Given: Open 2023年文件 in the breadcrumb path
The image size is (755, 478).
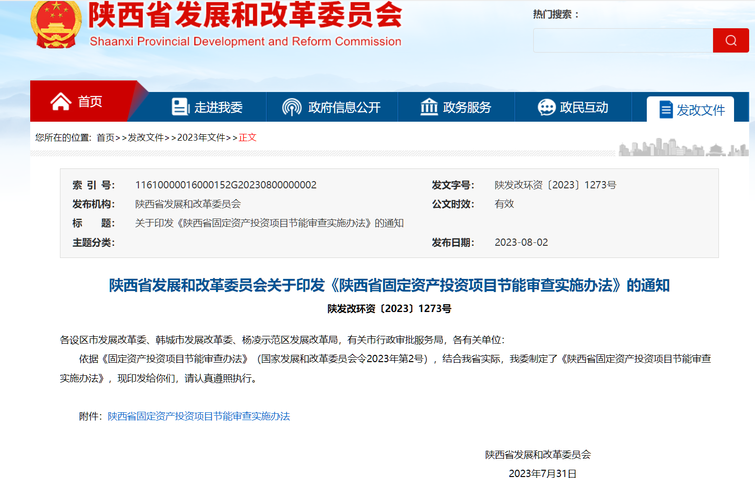Looking at the screenshot, I should [201, 138].
